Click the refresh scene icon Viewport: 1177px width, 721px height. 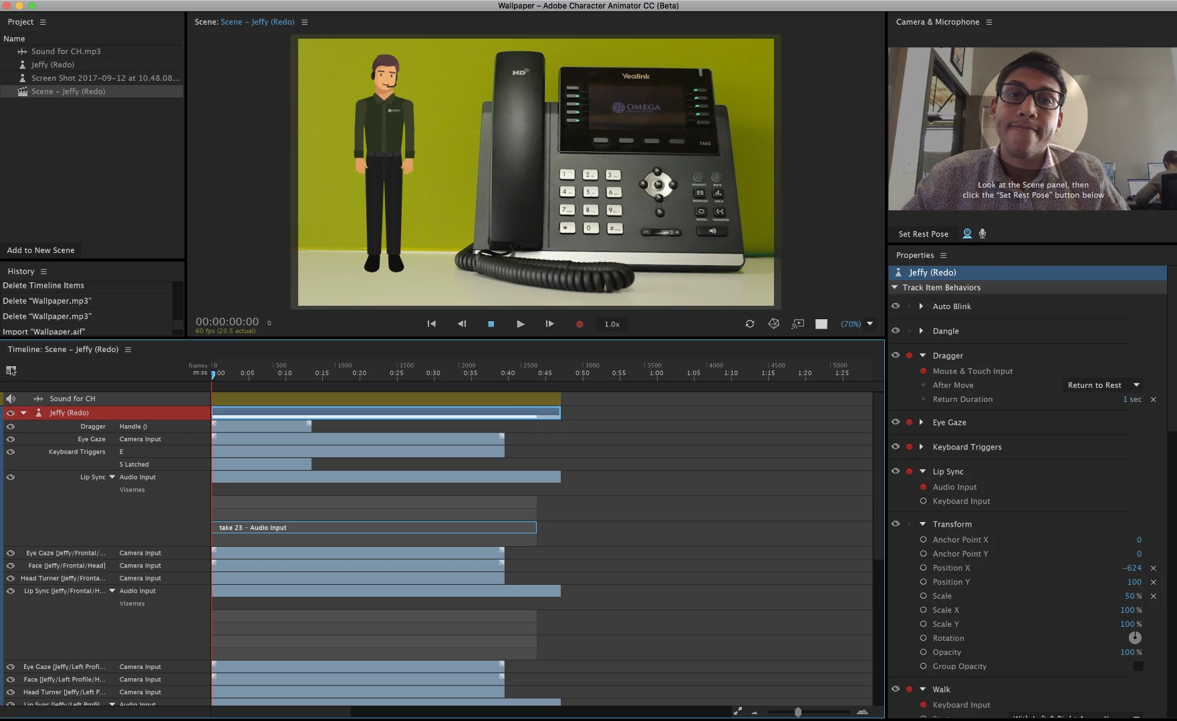coord(750,324)
